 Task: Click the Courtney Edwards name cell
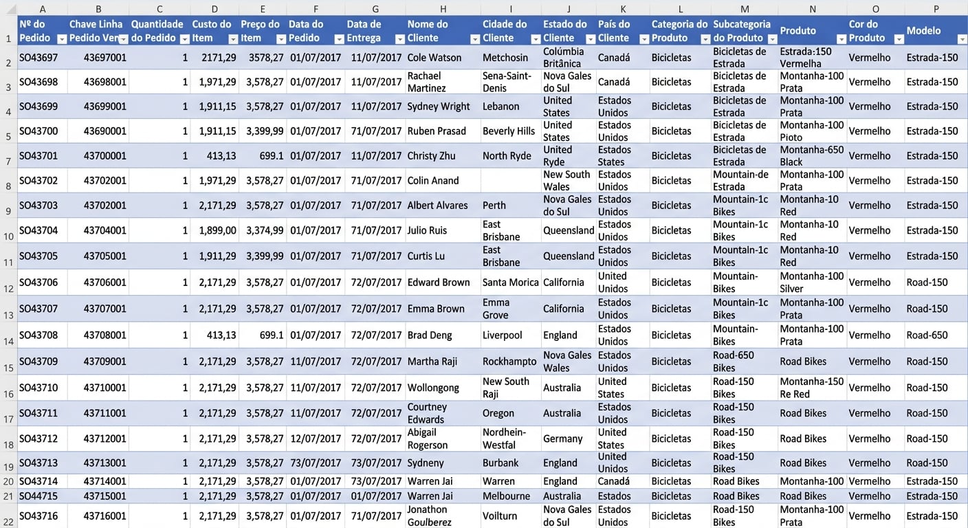pos(443,413)
